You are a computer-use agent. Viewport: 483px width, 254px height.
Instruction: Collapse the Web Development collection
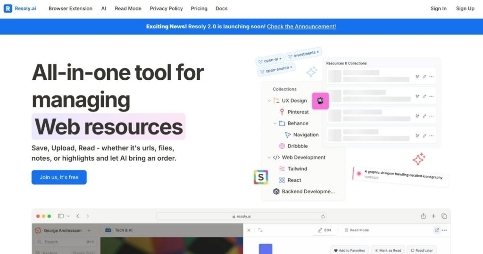[x=269, y=157]
